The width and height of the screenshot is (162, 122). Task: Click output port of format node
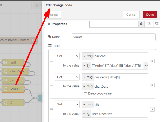pos(24,89)
